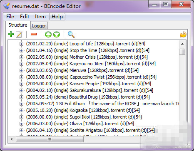Select the Sugoi Ikioi [128kbps].torrent row
Viewport: 194px width, 151px height.
[x=84, y=117]
